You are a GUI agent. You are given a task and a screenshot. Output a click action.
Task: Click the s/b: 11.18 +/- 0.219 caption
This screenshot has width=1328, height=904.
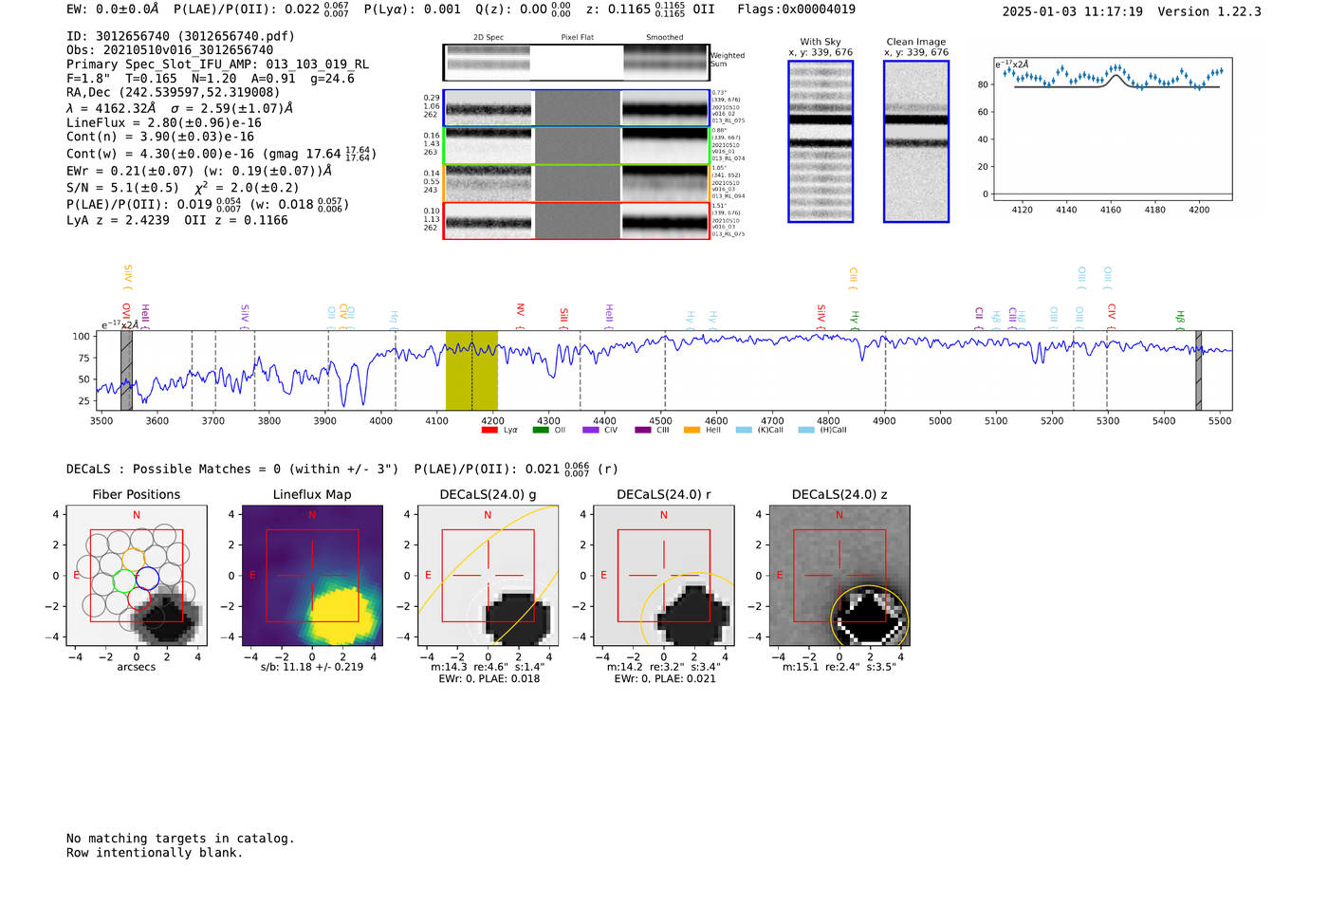[x=312, y=667]
